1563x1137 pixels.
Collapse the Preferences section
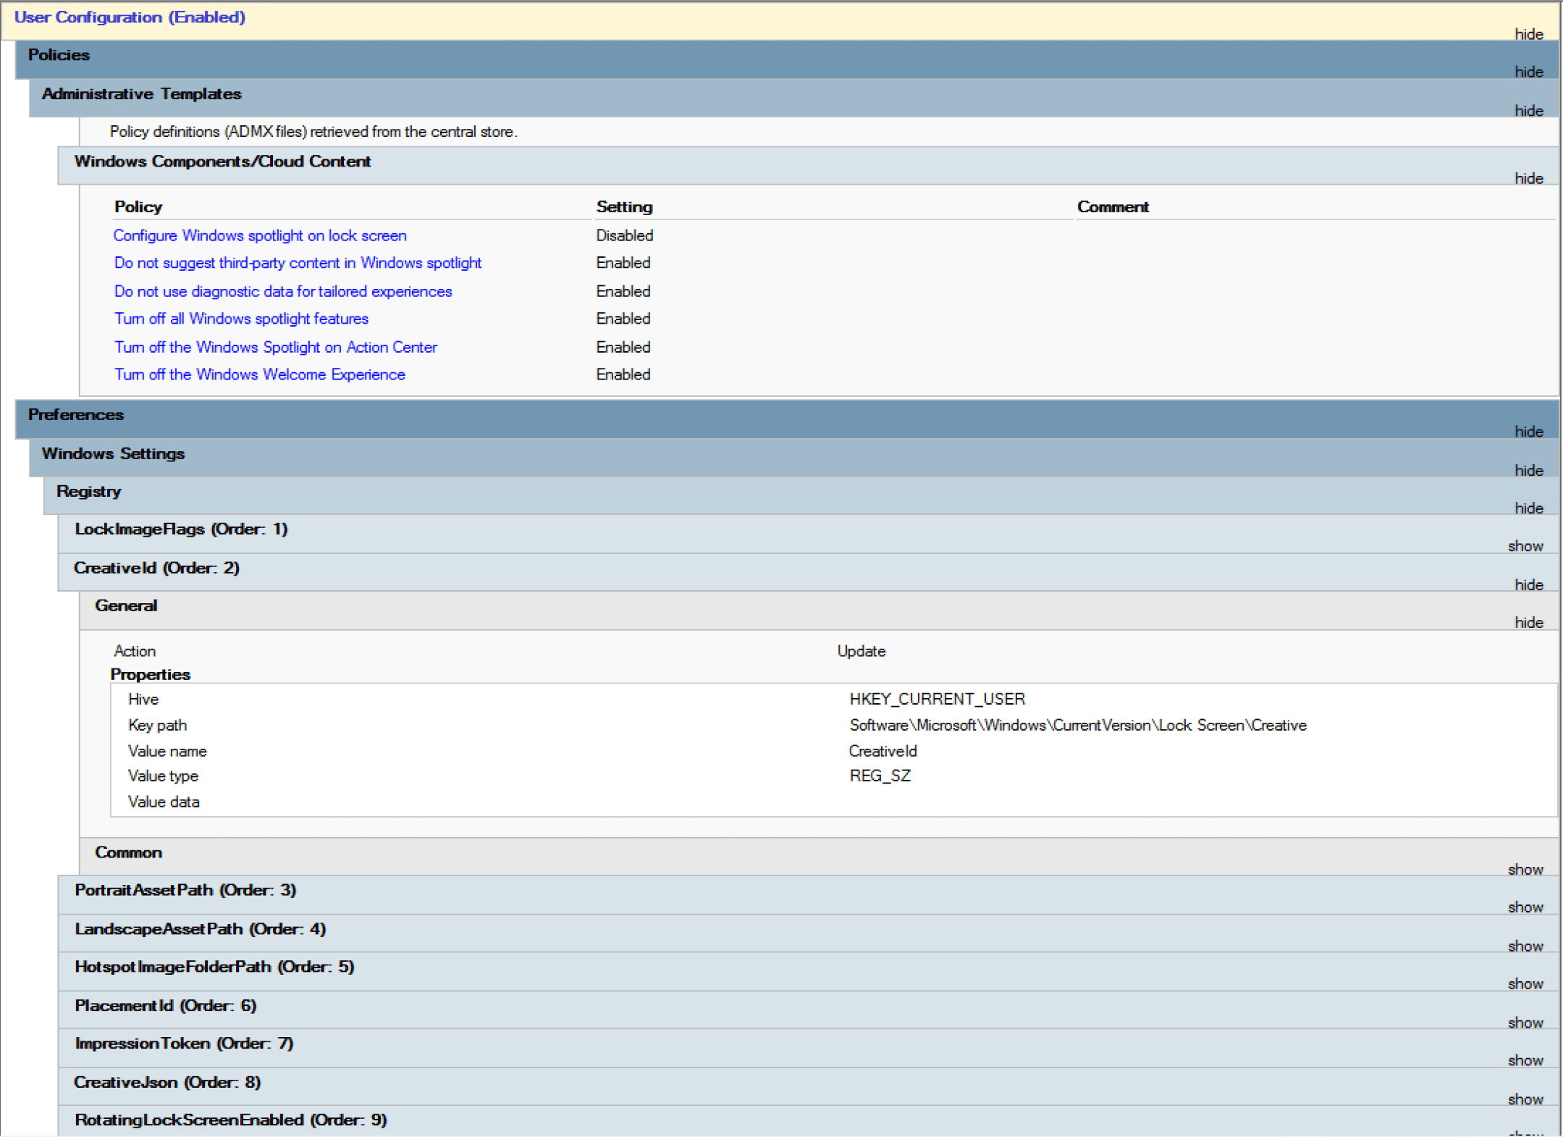tap(1528, 432)
